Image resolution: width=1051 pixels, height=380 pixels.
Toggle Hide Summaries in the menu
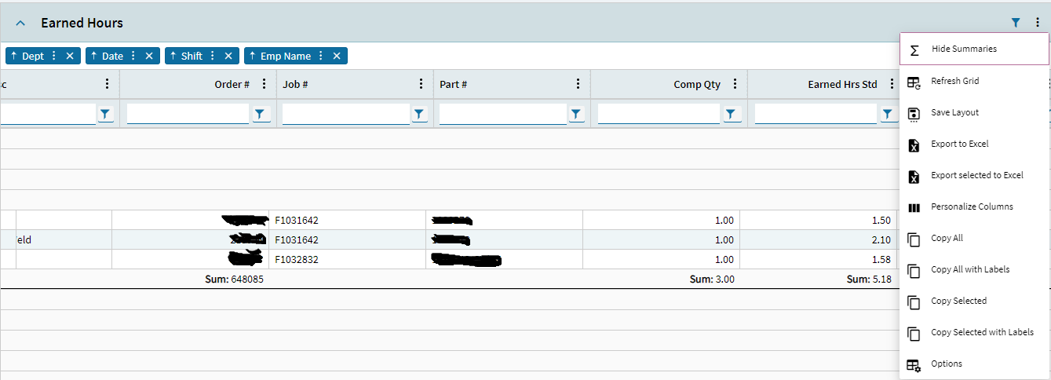(963, 49)
